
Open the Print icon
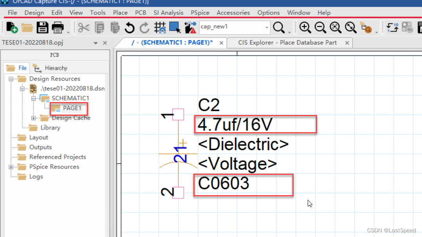[56, 27]
